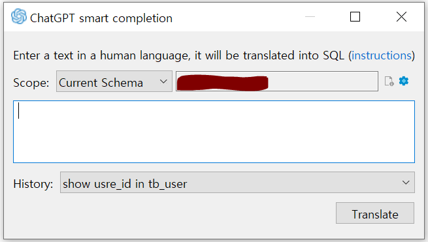This screenshot has height=242, width=428.
Task: Close the ChatGPT smart completion window
Action: tap(401, 17)
